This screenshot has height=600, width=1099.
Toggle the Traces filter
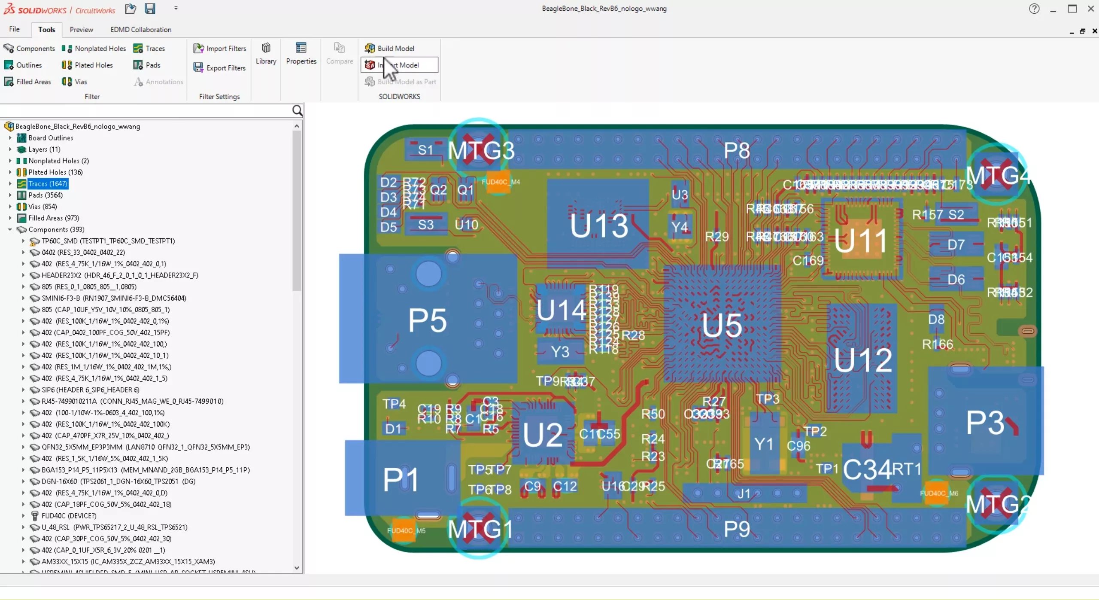point(149,49)
